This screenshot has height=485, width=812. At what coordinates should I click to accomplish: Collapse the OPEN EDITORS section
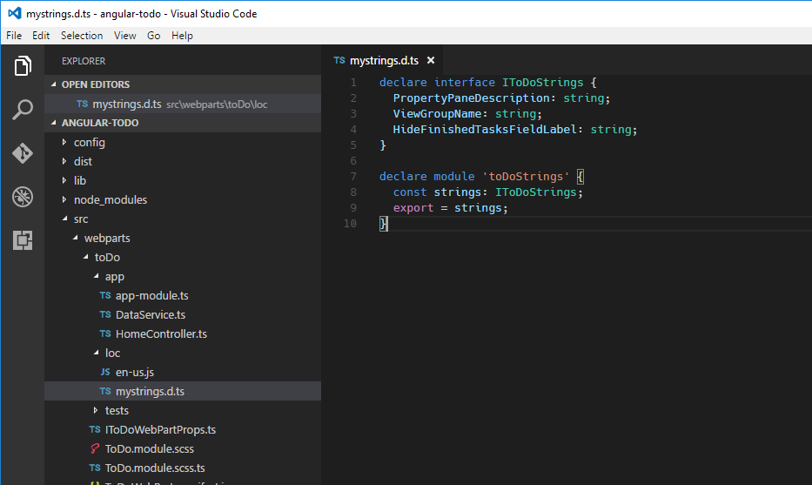[x=53, y=84]
